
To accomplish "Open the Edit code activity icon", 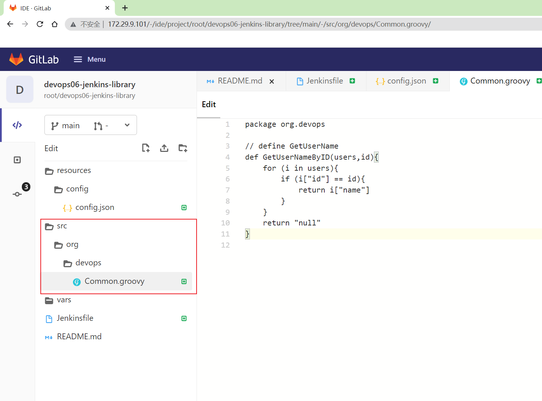I will click(17, 125).
